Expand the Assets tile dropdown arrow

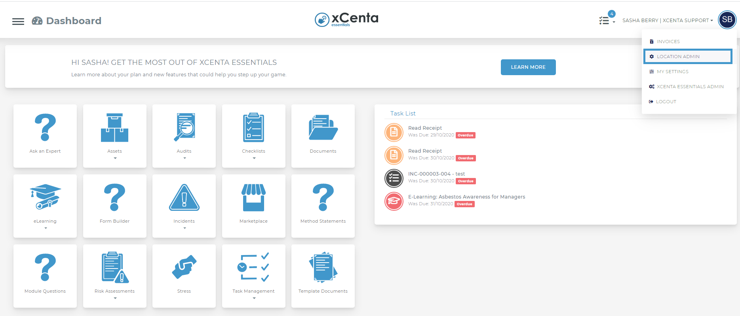click(x=115, y=158)
